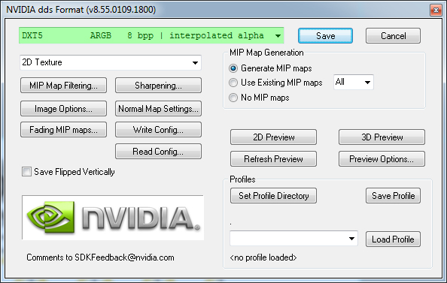
Task: Open the All MIP levels dropdown
Action: [x=354, y=83]
